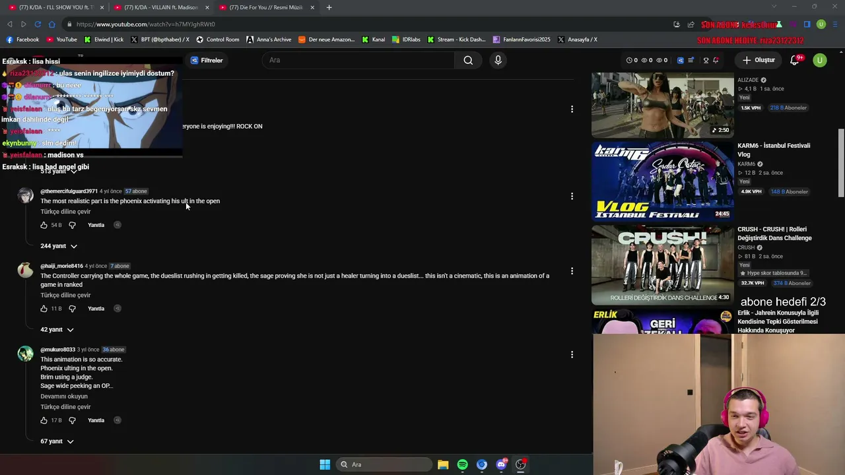
Task: Open CRUSH! Rolleri Değiştirdik Dans Challenge title
Action: 774,234
